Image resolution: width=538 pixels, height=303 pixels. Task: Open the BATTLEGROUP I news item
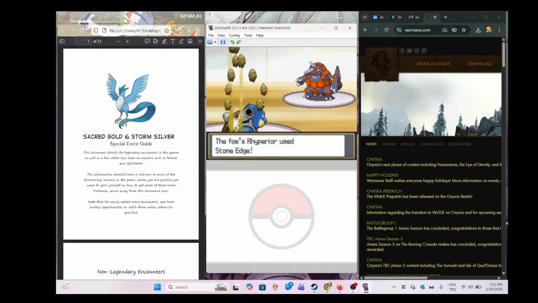pos(381,223)
